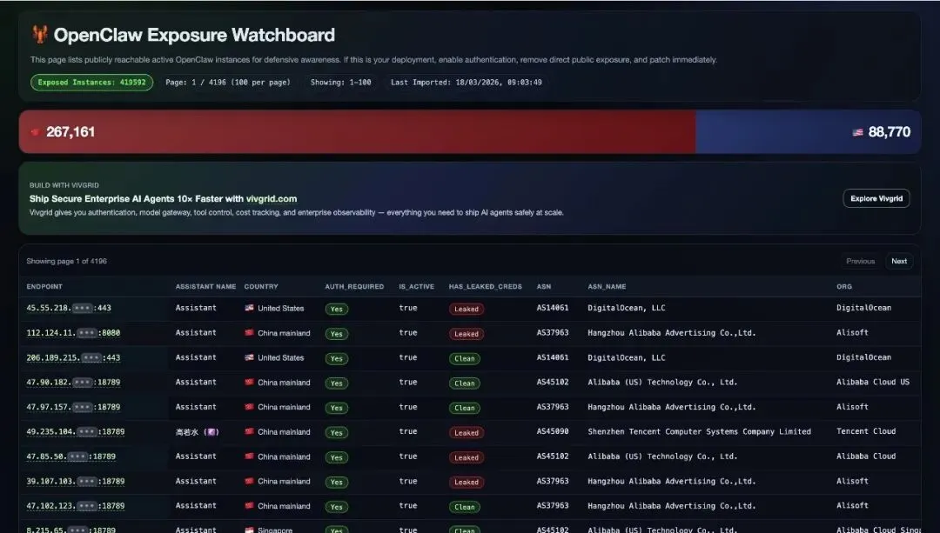
Task: Go to the Next page of results
Action: pyautogui.click(x=898, y=261)
